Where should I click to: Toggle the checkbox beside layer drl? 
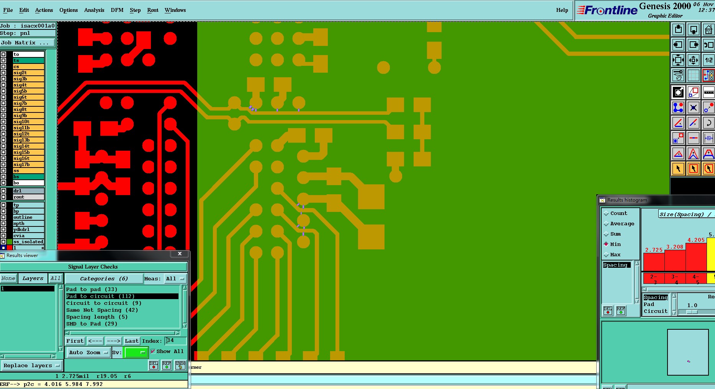(3, 191)
